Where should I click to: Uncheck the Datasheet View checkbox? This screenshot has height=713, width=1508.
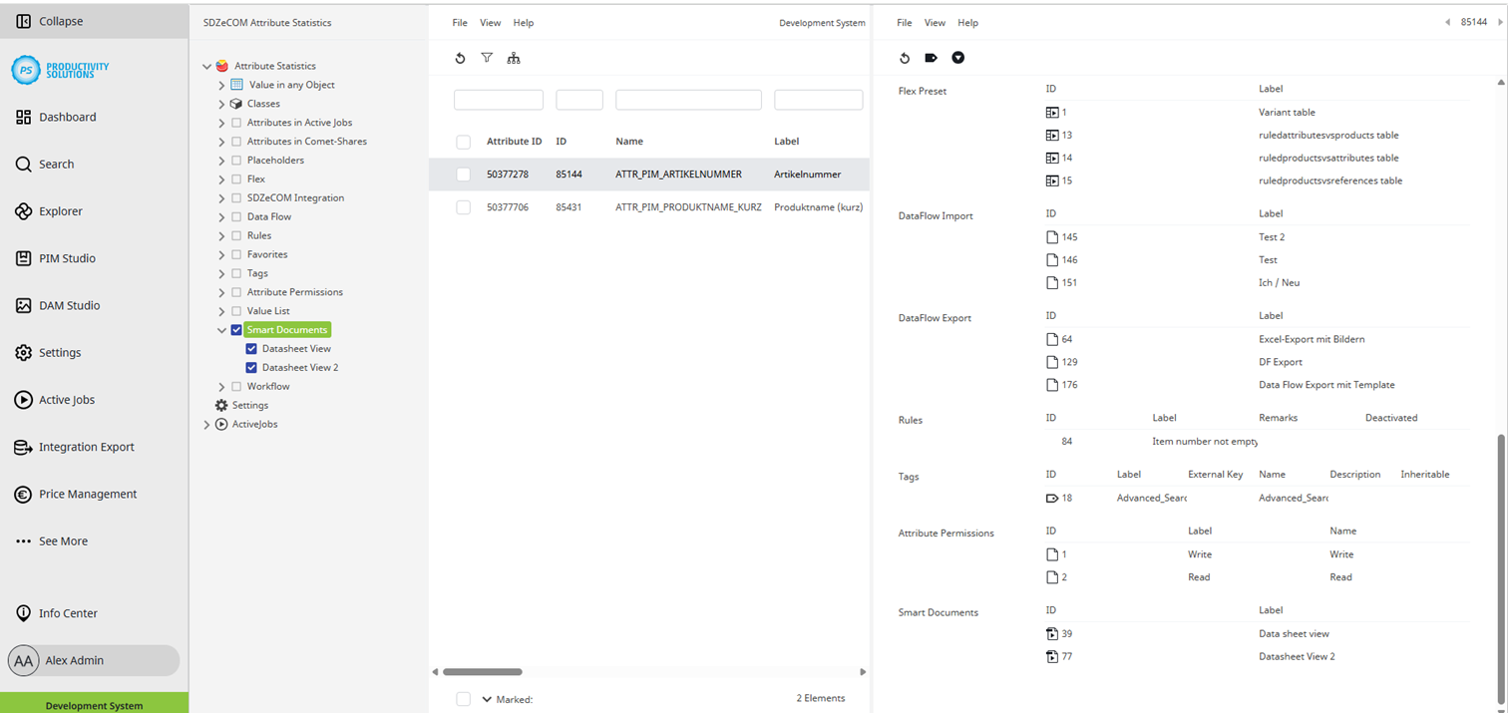click(251, 349)
